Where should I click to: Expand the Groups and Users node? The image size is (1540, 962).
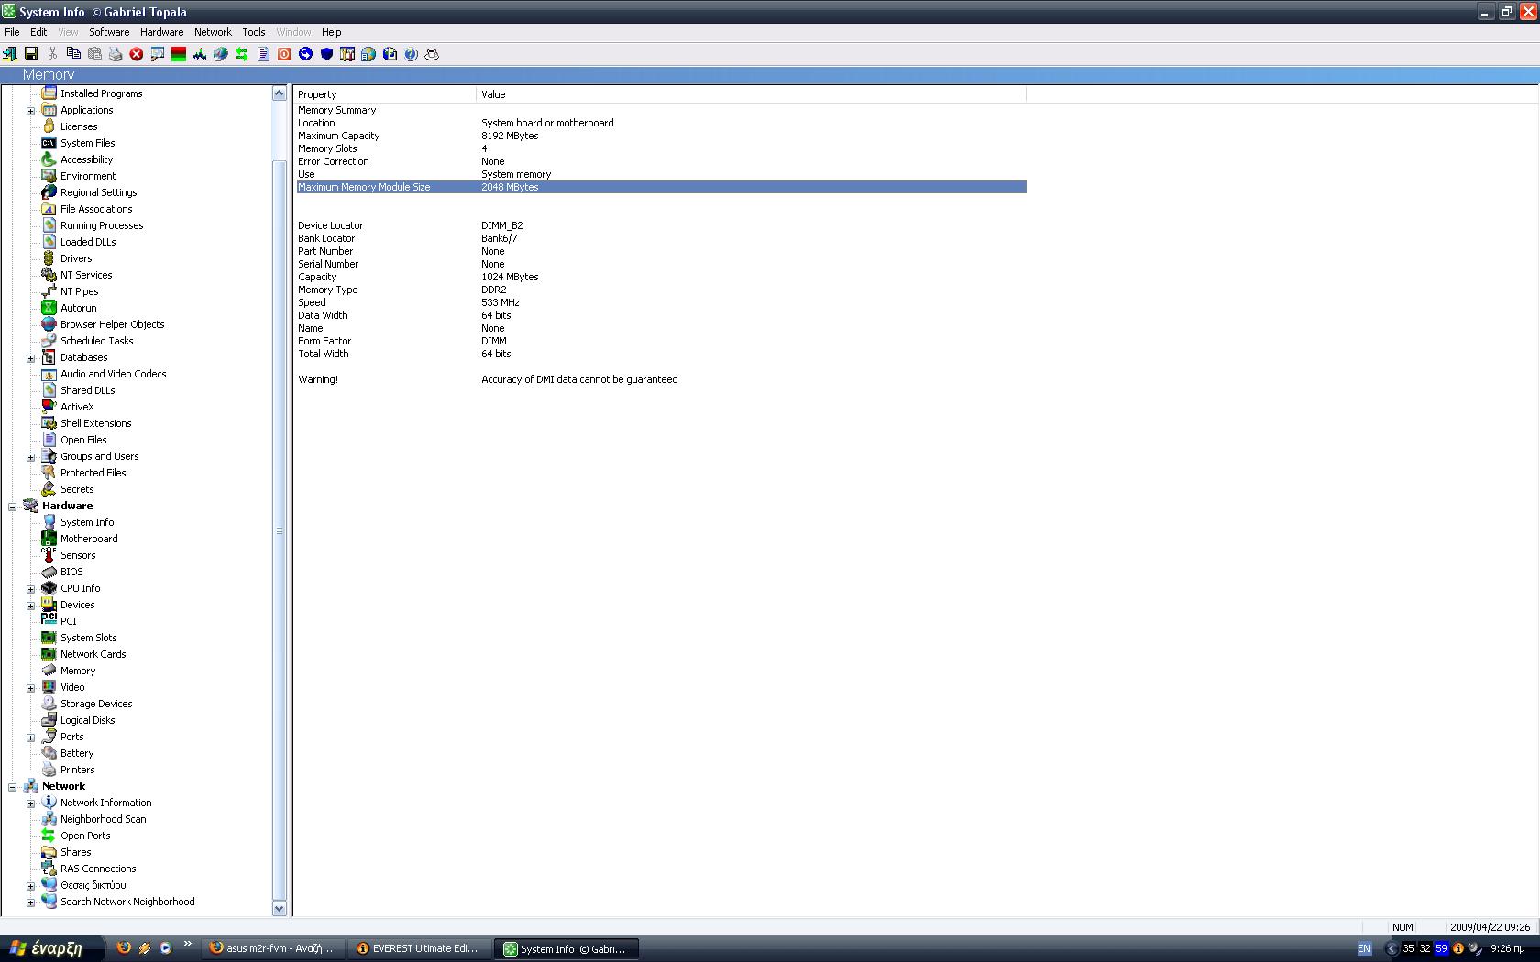(30, 457)
